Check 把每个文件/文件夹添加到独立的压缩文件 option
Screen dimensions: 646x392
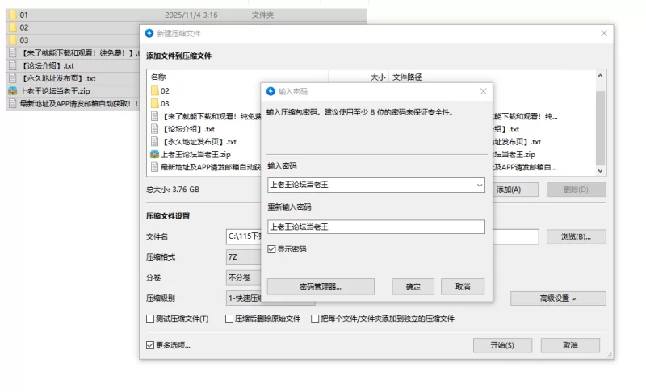click(x=315, y=319)
